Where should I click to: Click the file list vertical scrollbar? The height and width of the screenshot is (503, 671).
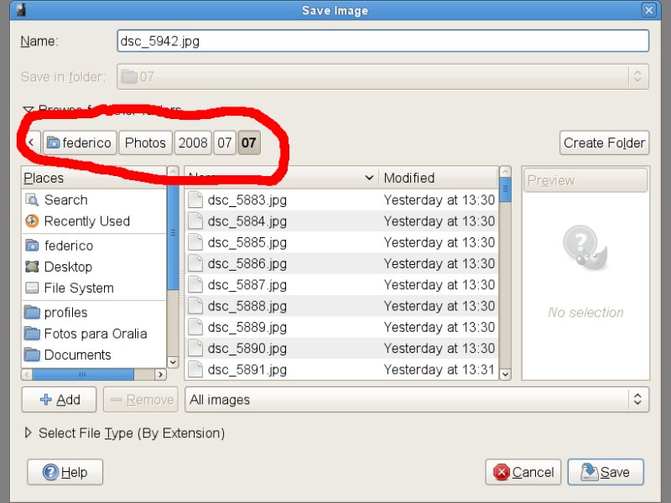click(505, 277)
